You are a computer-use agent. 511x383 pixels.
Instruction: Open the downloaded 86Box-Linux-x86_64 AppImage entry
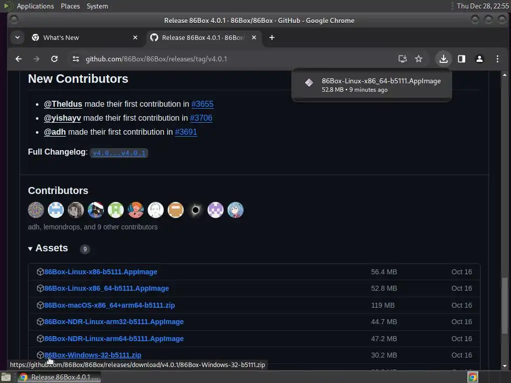click(371, 85)
